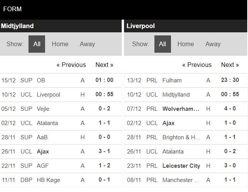Switch Liverpool form to Home matches
248x192 pixels.
[186, 44]
